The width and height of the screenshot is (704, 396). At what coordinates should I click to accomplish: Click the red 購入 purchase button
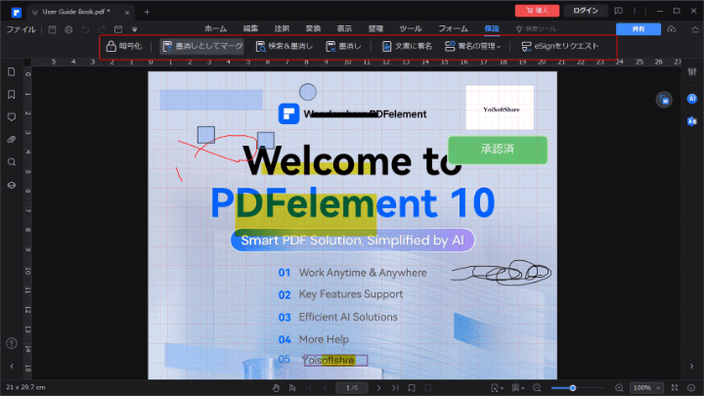pyautogui.click(x=537, y=11)
